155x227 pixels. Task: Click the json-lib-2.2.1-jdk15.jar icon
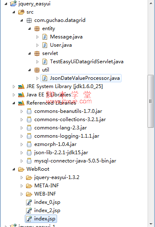click(x=29, y=153)
